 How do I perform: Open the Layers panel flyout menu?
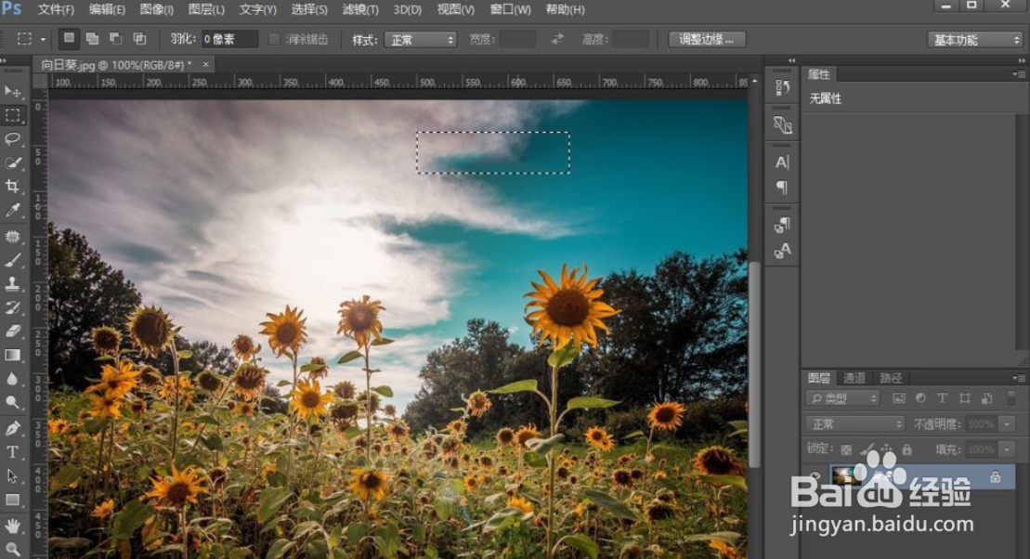point(1019,378)
